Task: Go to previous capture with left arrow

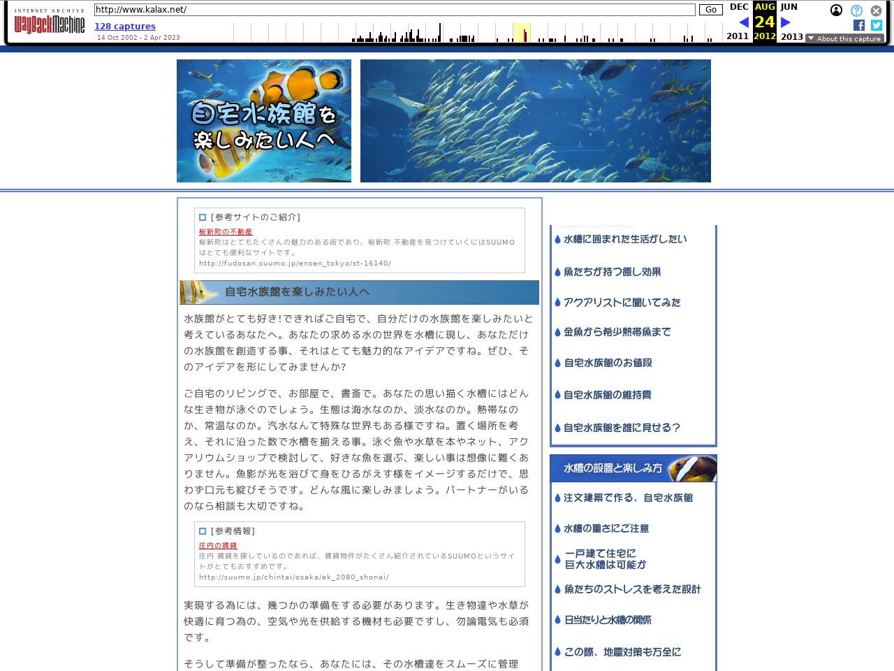Action: pos(743,22)
